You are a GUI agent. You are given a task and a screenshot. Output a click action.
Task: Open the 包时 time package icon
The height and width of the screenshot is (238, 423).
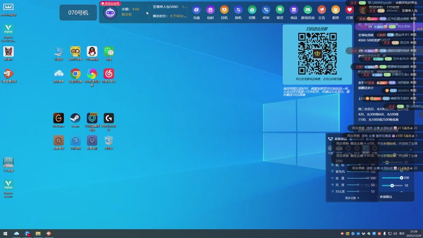pyautogui.click(x=210, y=10)
